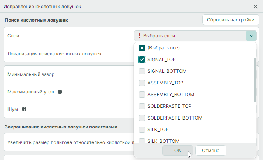Click the red exclamation warning icon
This screenshot has width=263, height=160.
pyautogui.click(x=139, y=36)
